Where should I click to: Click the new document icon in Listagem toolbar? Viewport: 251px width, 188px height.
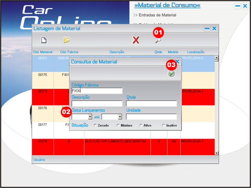44,40
